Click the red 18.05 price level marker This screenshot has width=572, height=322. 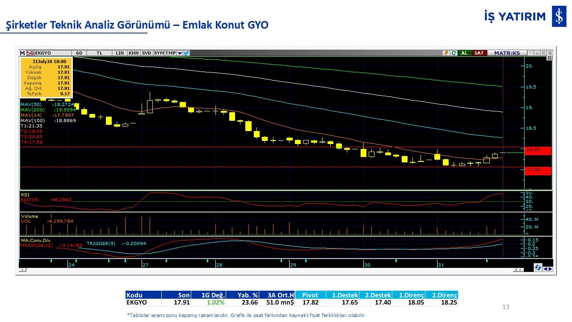coord(538,150)
